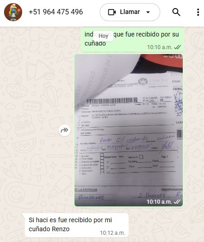Open chat search with the magnifier icon
This screenshot has width=204, height=242.
coord(176,12)
